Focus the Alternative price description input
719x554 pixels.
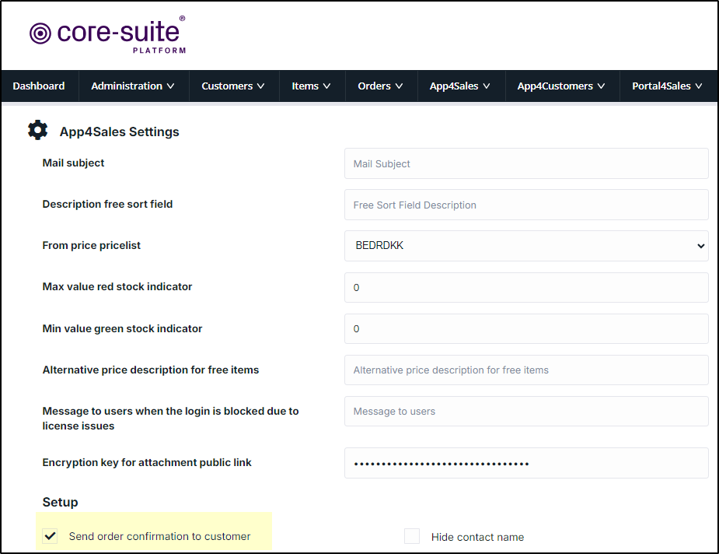(526, 370)
